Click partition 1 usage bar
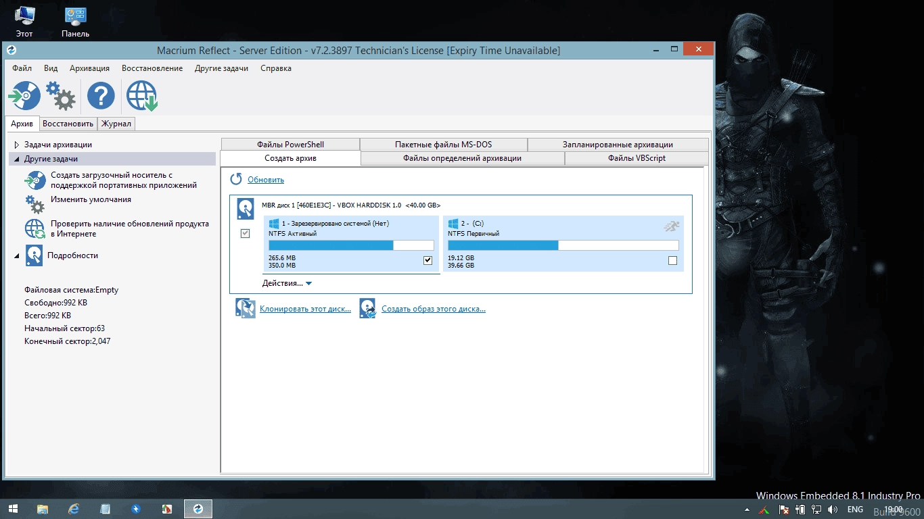Viewport: 924px width, 519px height. pos(351,245)
